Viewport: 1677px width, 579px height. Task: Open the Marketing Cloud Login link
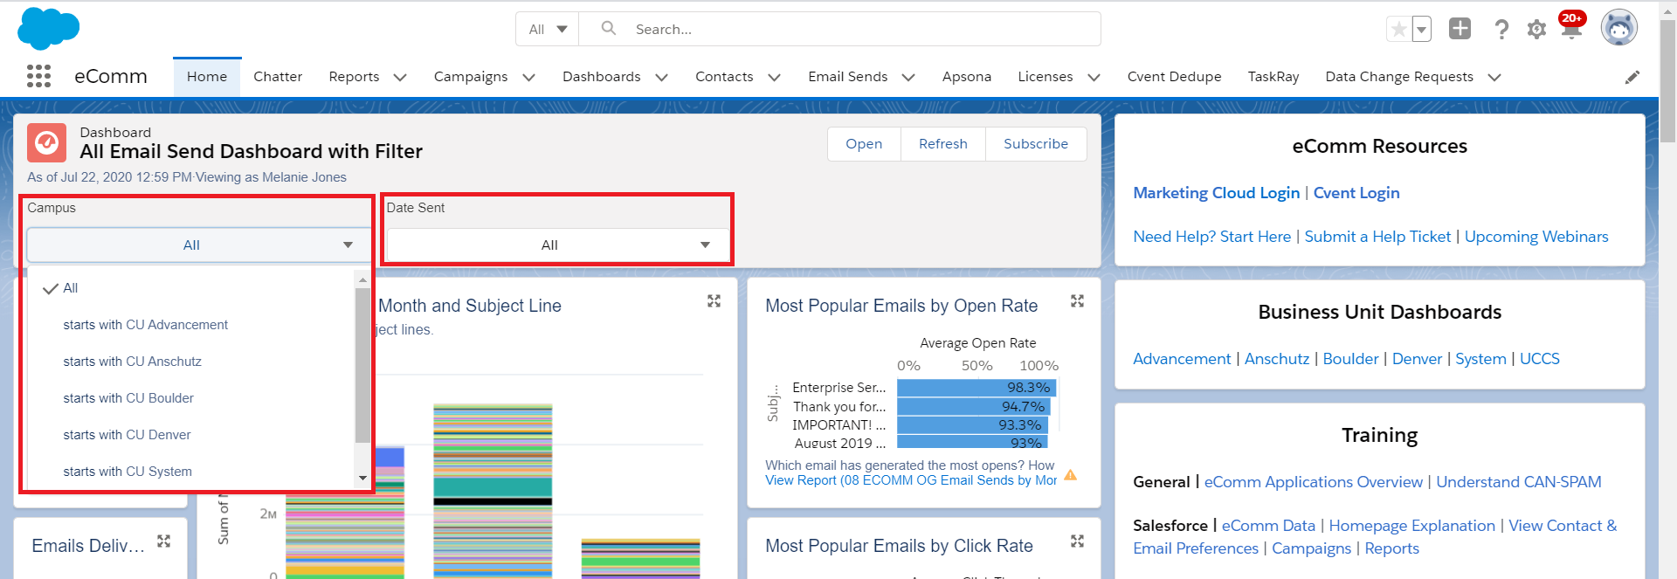coord(1217,193)
